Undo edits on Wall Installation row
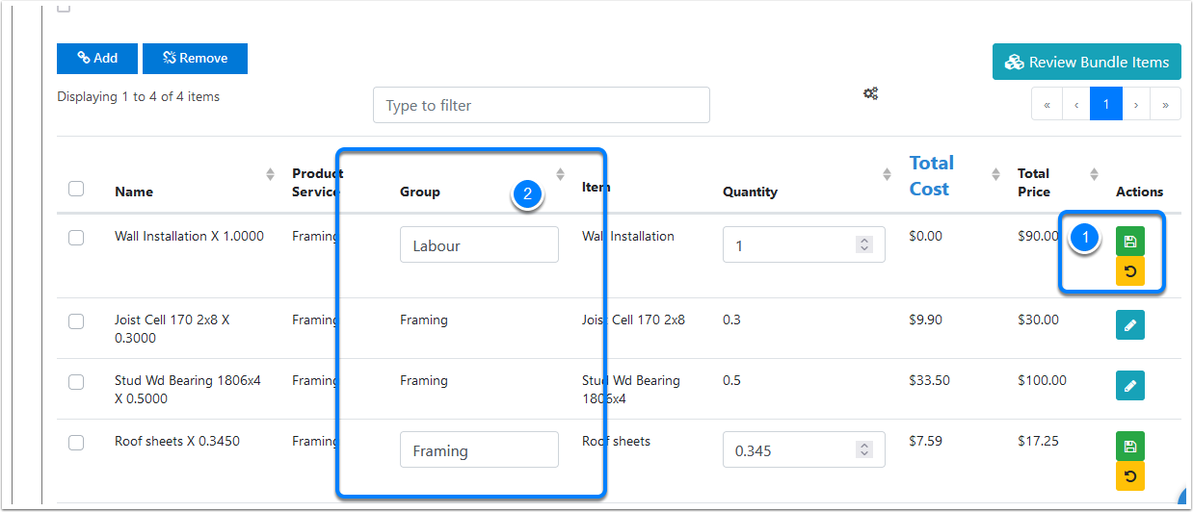Screen dimensions: 1193x512 pos(1129,271)
